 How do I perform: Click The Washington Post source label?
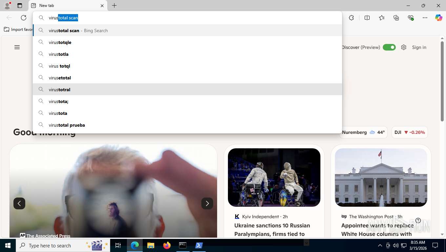pos(371,217)
